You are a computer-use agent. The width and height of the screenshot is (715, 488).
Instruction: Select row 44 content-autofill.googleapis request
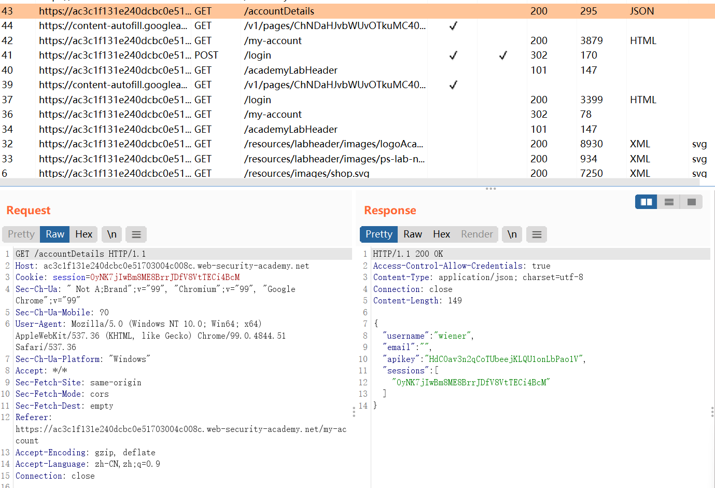(x=357, y=25)
